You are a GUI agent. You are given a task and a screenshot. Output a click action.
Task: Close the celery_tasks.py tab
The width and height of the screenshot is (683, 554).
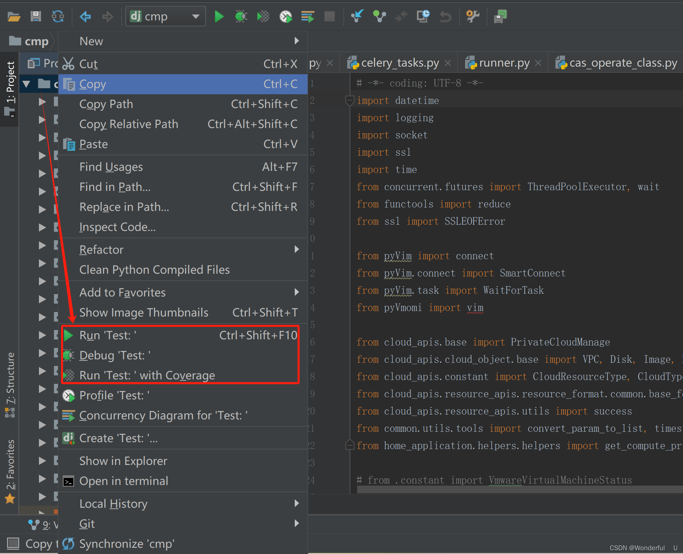[x=448, y=63]
